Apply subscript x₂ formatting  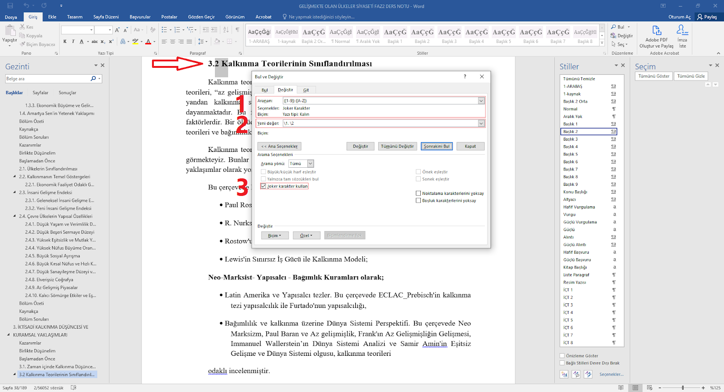[x=103, y=42]
